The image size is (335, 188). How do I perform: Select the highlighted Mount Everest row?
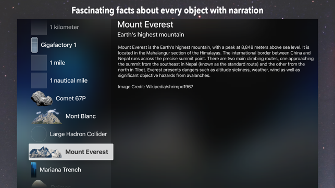point(71,152)
